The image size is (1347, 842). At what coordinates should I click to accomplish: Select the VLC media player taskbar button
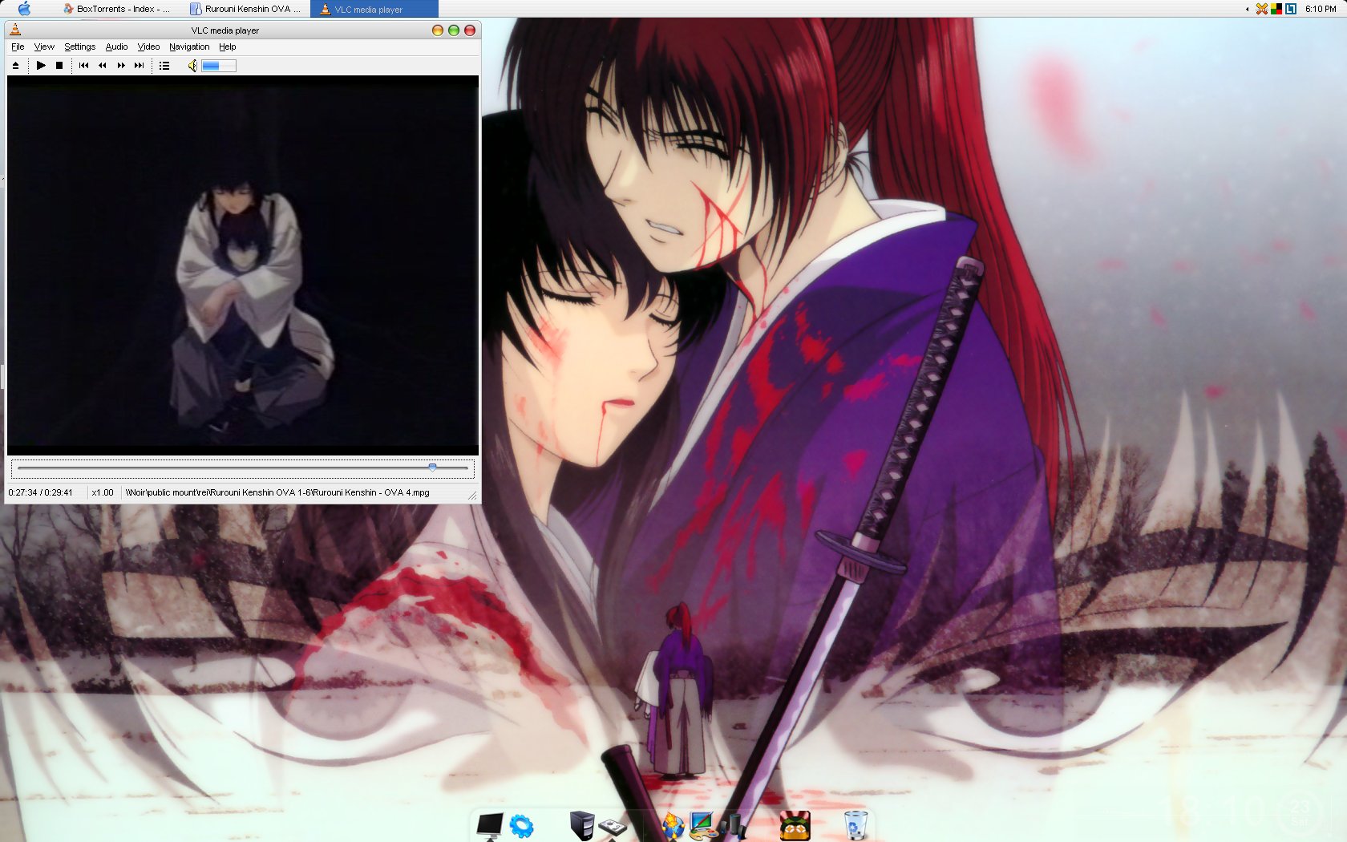tap(374, 9)
